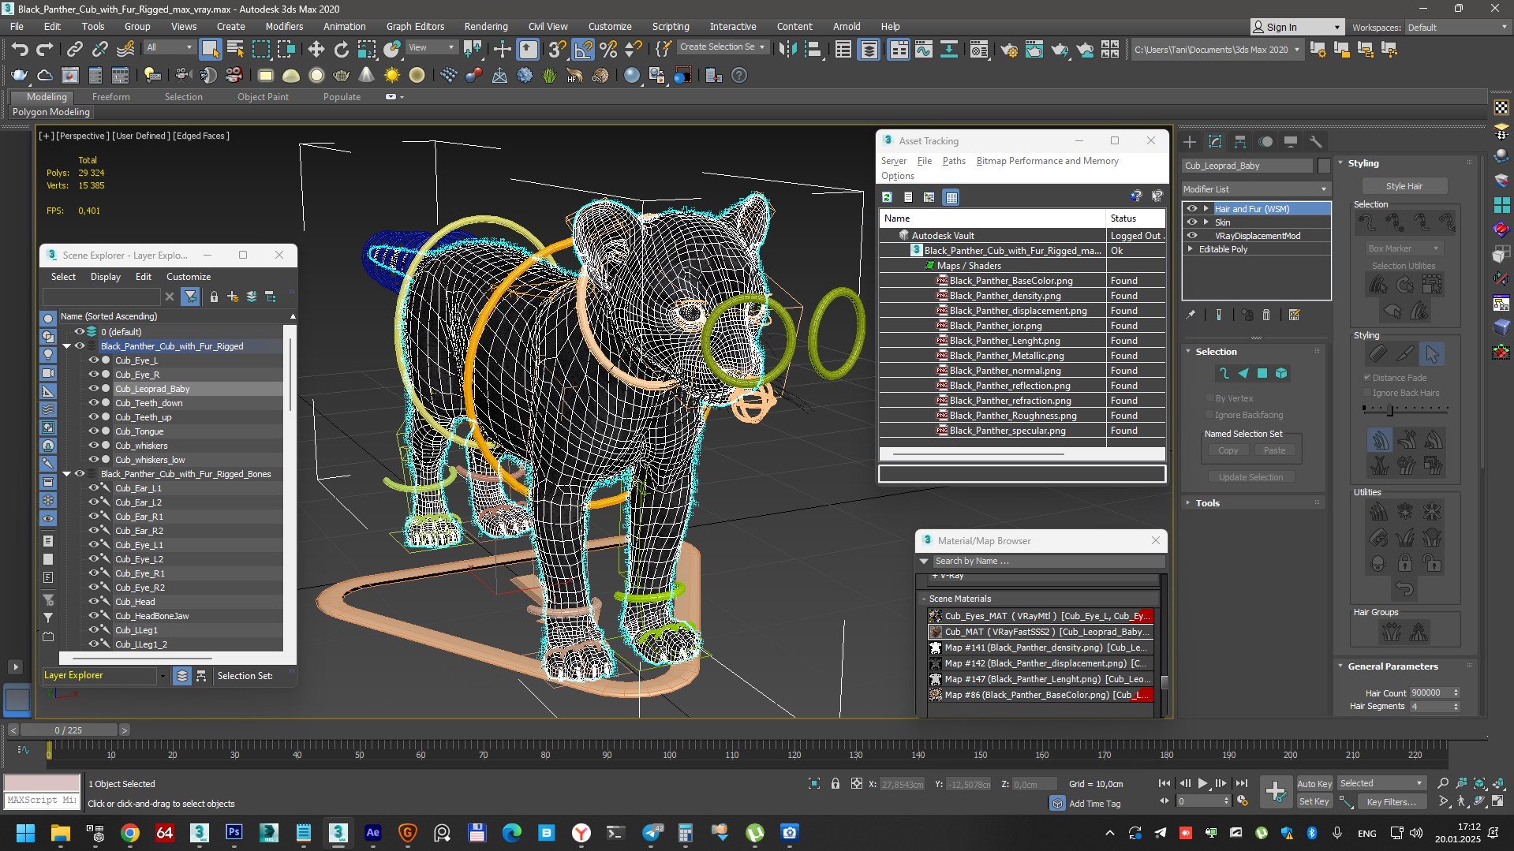Viewport: 1514px width, 851px height.
Task: Open the Create panel plus tab
Action: 1190,142
